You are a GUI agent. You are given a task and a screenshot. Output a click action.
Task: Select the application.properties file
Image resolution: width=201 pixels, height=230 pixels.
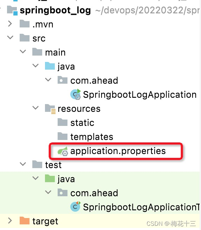tap(118, 151)
